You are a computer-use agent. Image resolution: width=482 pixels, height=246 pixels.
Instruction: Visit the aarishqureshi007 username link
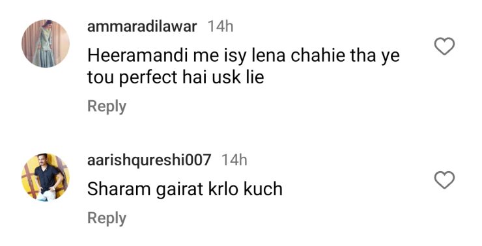[149, 160]
